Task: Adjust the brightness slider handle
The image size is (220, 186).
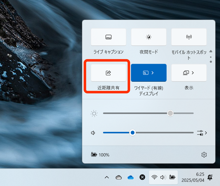Action: [x=170, y=113]
